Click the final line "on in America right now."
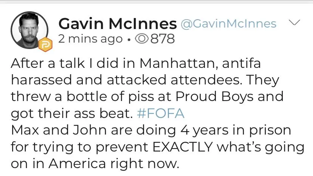 click(94, 164)
